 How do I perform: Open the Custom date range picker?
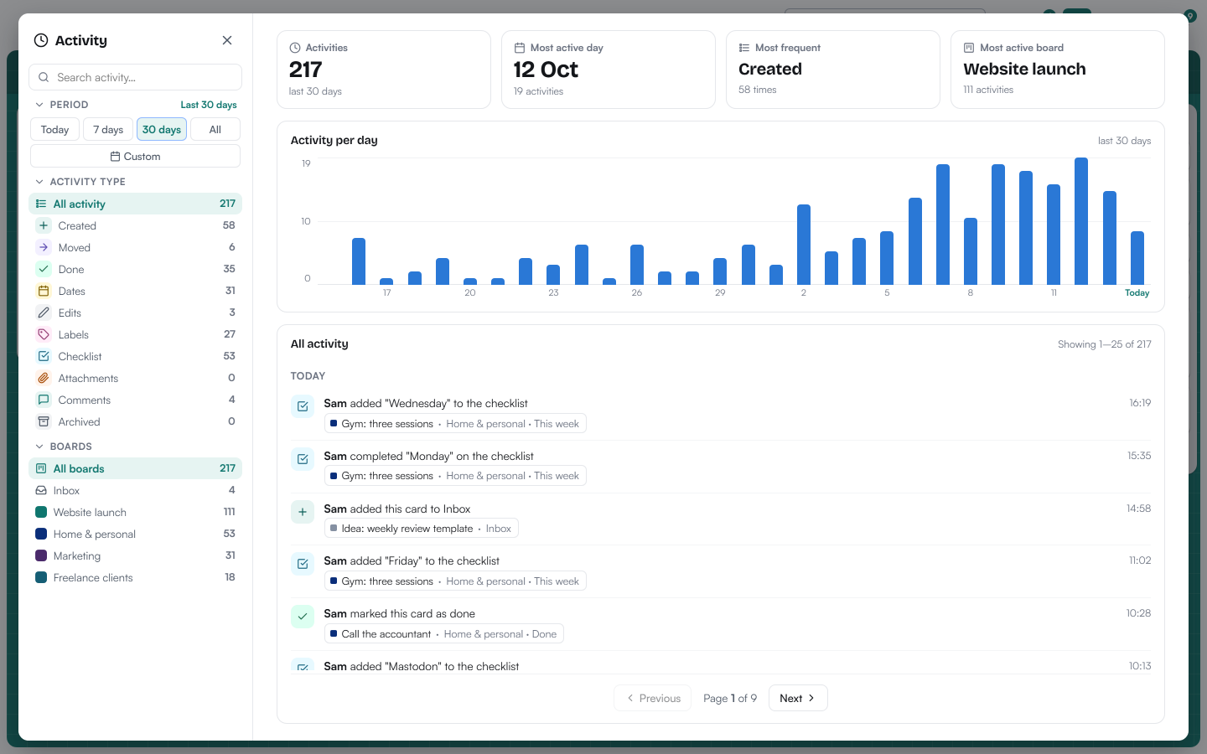click(x=135, y=156)
